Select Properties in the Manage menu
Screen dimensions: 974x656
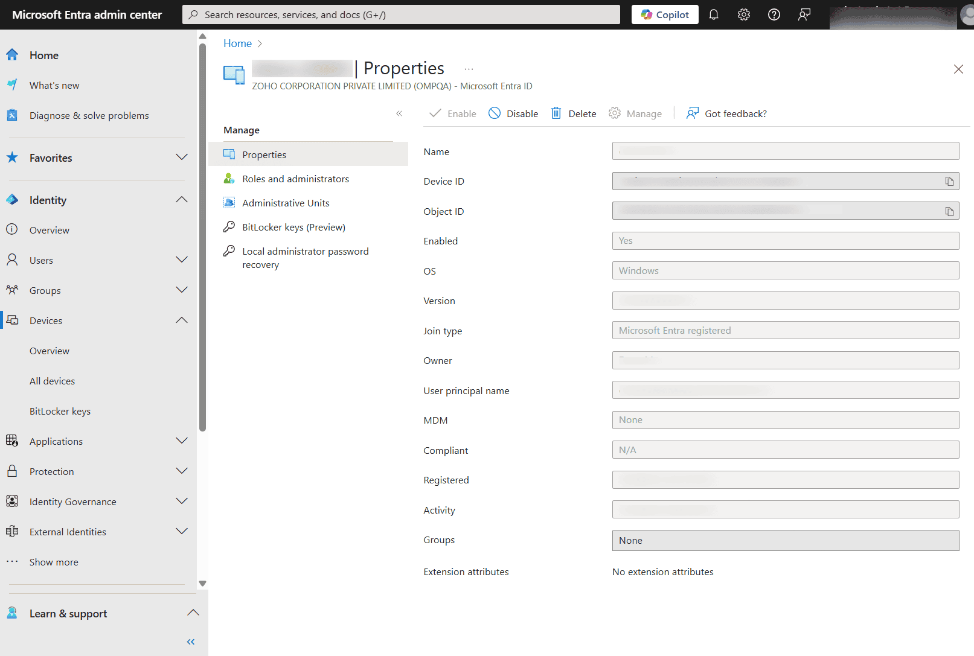click(308, 154)
